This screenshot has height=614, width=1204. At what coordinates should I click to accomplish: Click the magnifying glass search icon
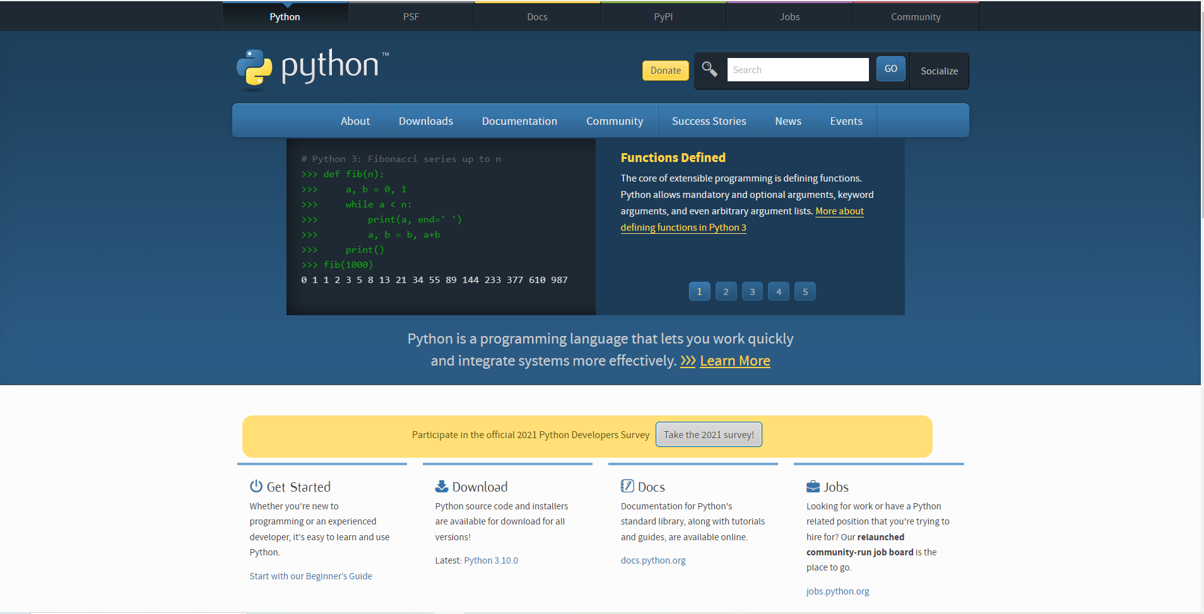click(x=710, y=69)
